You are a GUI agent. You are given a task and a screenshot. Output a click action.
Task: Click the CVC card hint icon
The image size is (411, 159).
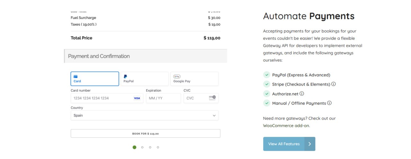[x=212, y=98]
